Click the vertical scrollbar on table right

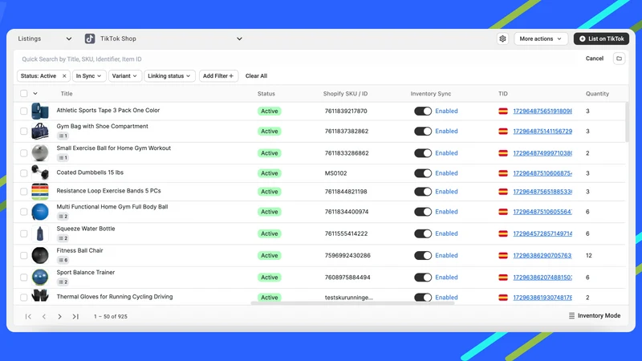tap(627, 122)
